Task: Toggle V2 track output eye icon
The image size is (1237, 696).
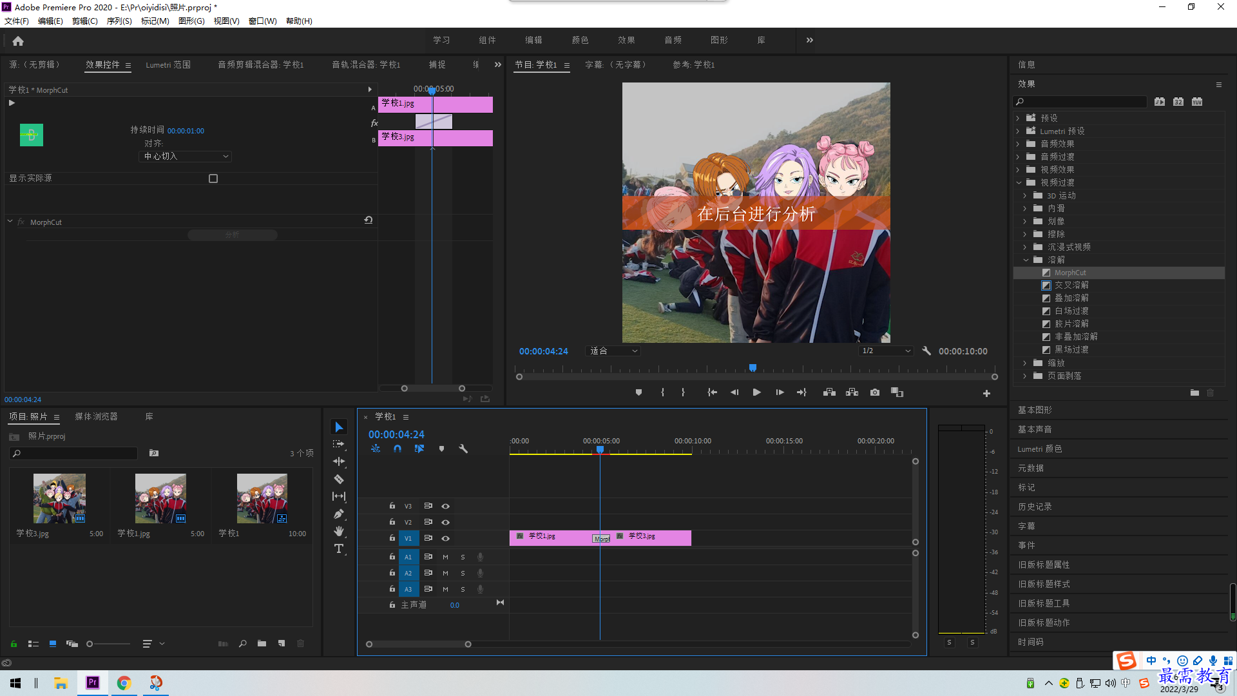Action: [x=445, y=522]
